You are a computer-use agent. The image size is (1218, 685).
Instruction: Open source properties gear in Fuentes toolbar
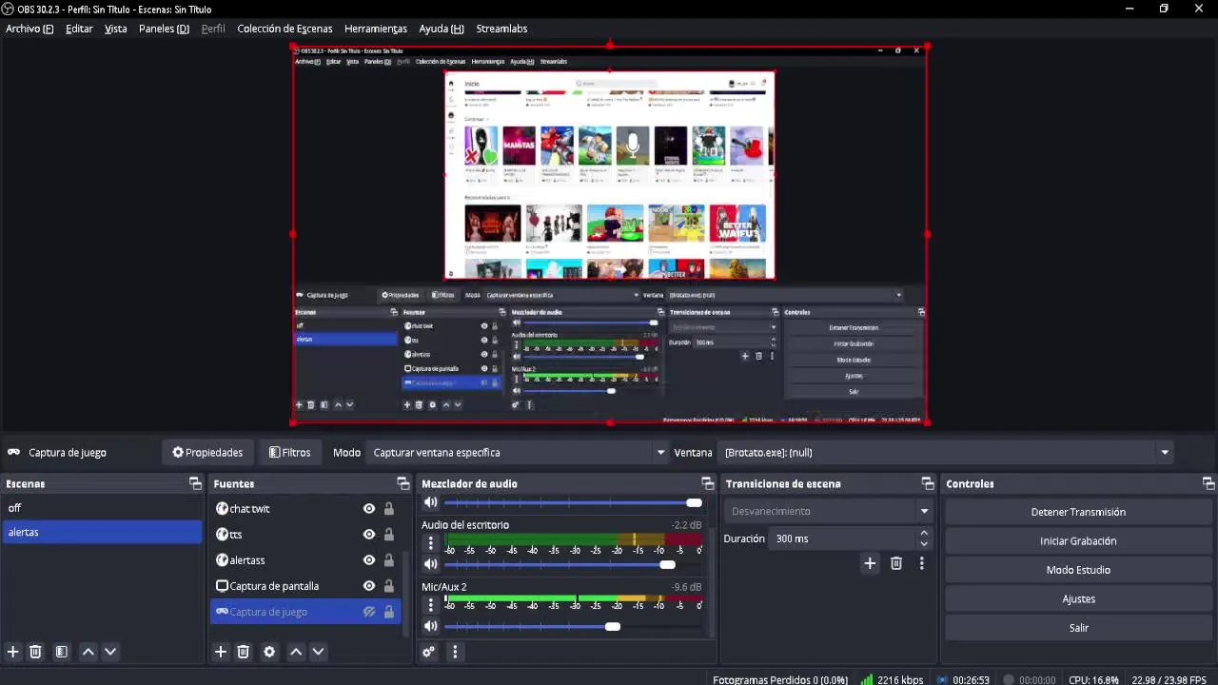(x=269, y=652)
